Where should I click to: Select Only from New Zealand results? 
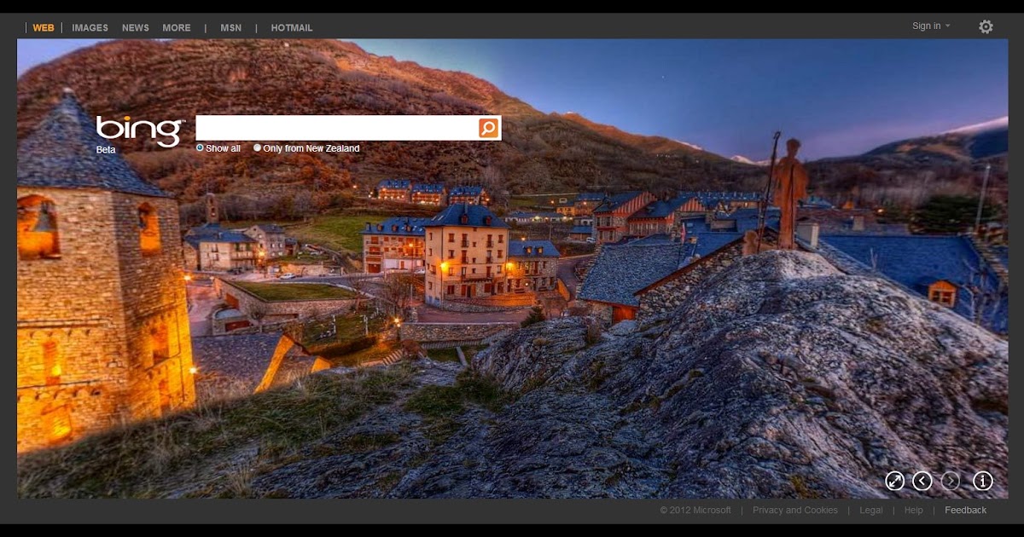(x=257, y=147)
